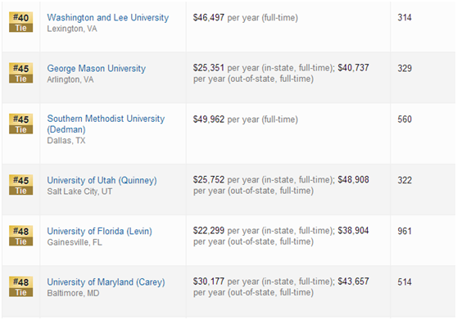Viewport: 457px width, 320px height.
Task: Click University of Maryland's #48 Tie badge
Action: click(21, 286)
